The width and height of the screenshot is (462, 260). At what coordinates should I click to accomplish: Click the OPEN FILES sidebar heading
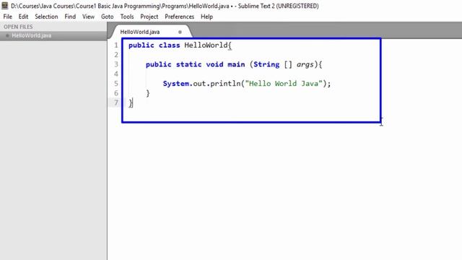click(18, 27)
